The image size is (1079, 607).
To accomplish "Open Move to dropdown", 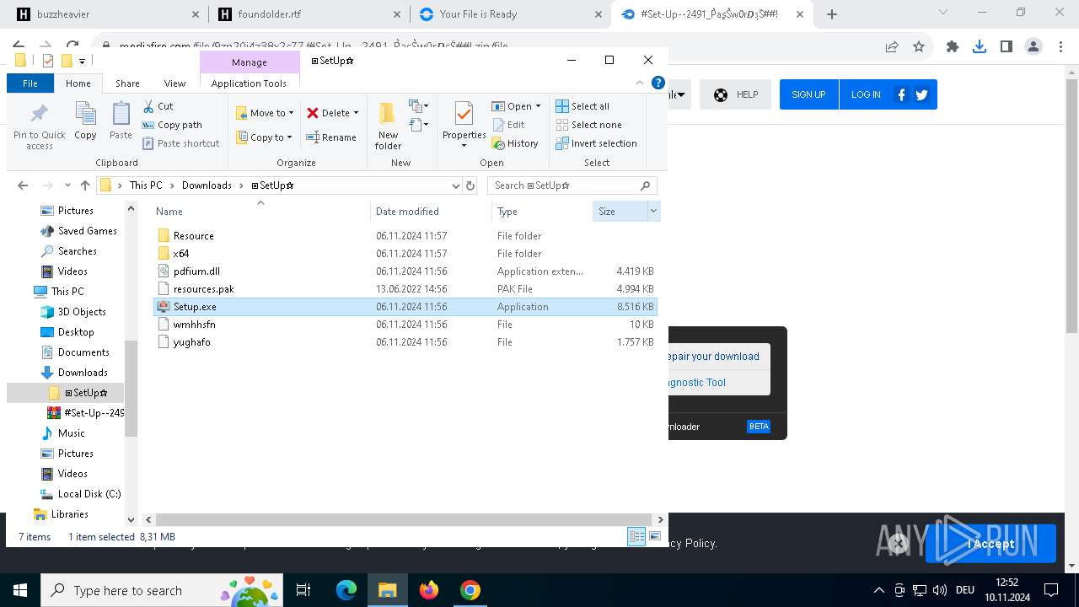I will pyautogui.click(x=265, y=113).
